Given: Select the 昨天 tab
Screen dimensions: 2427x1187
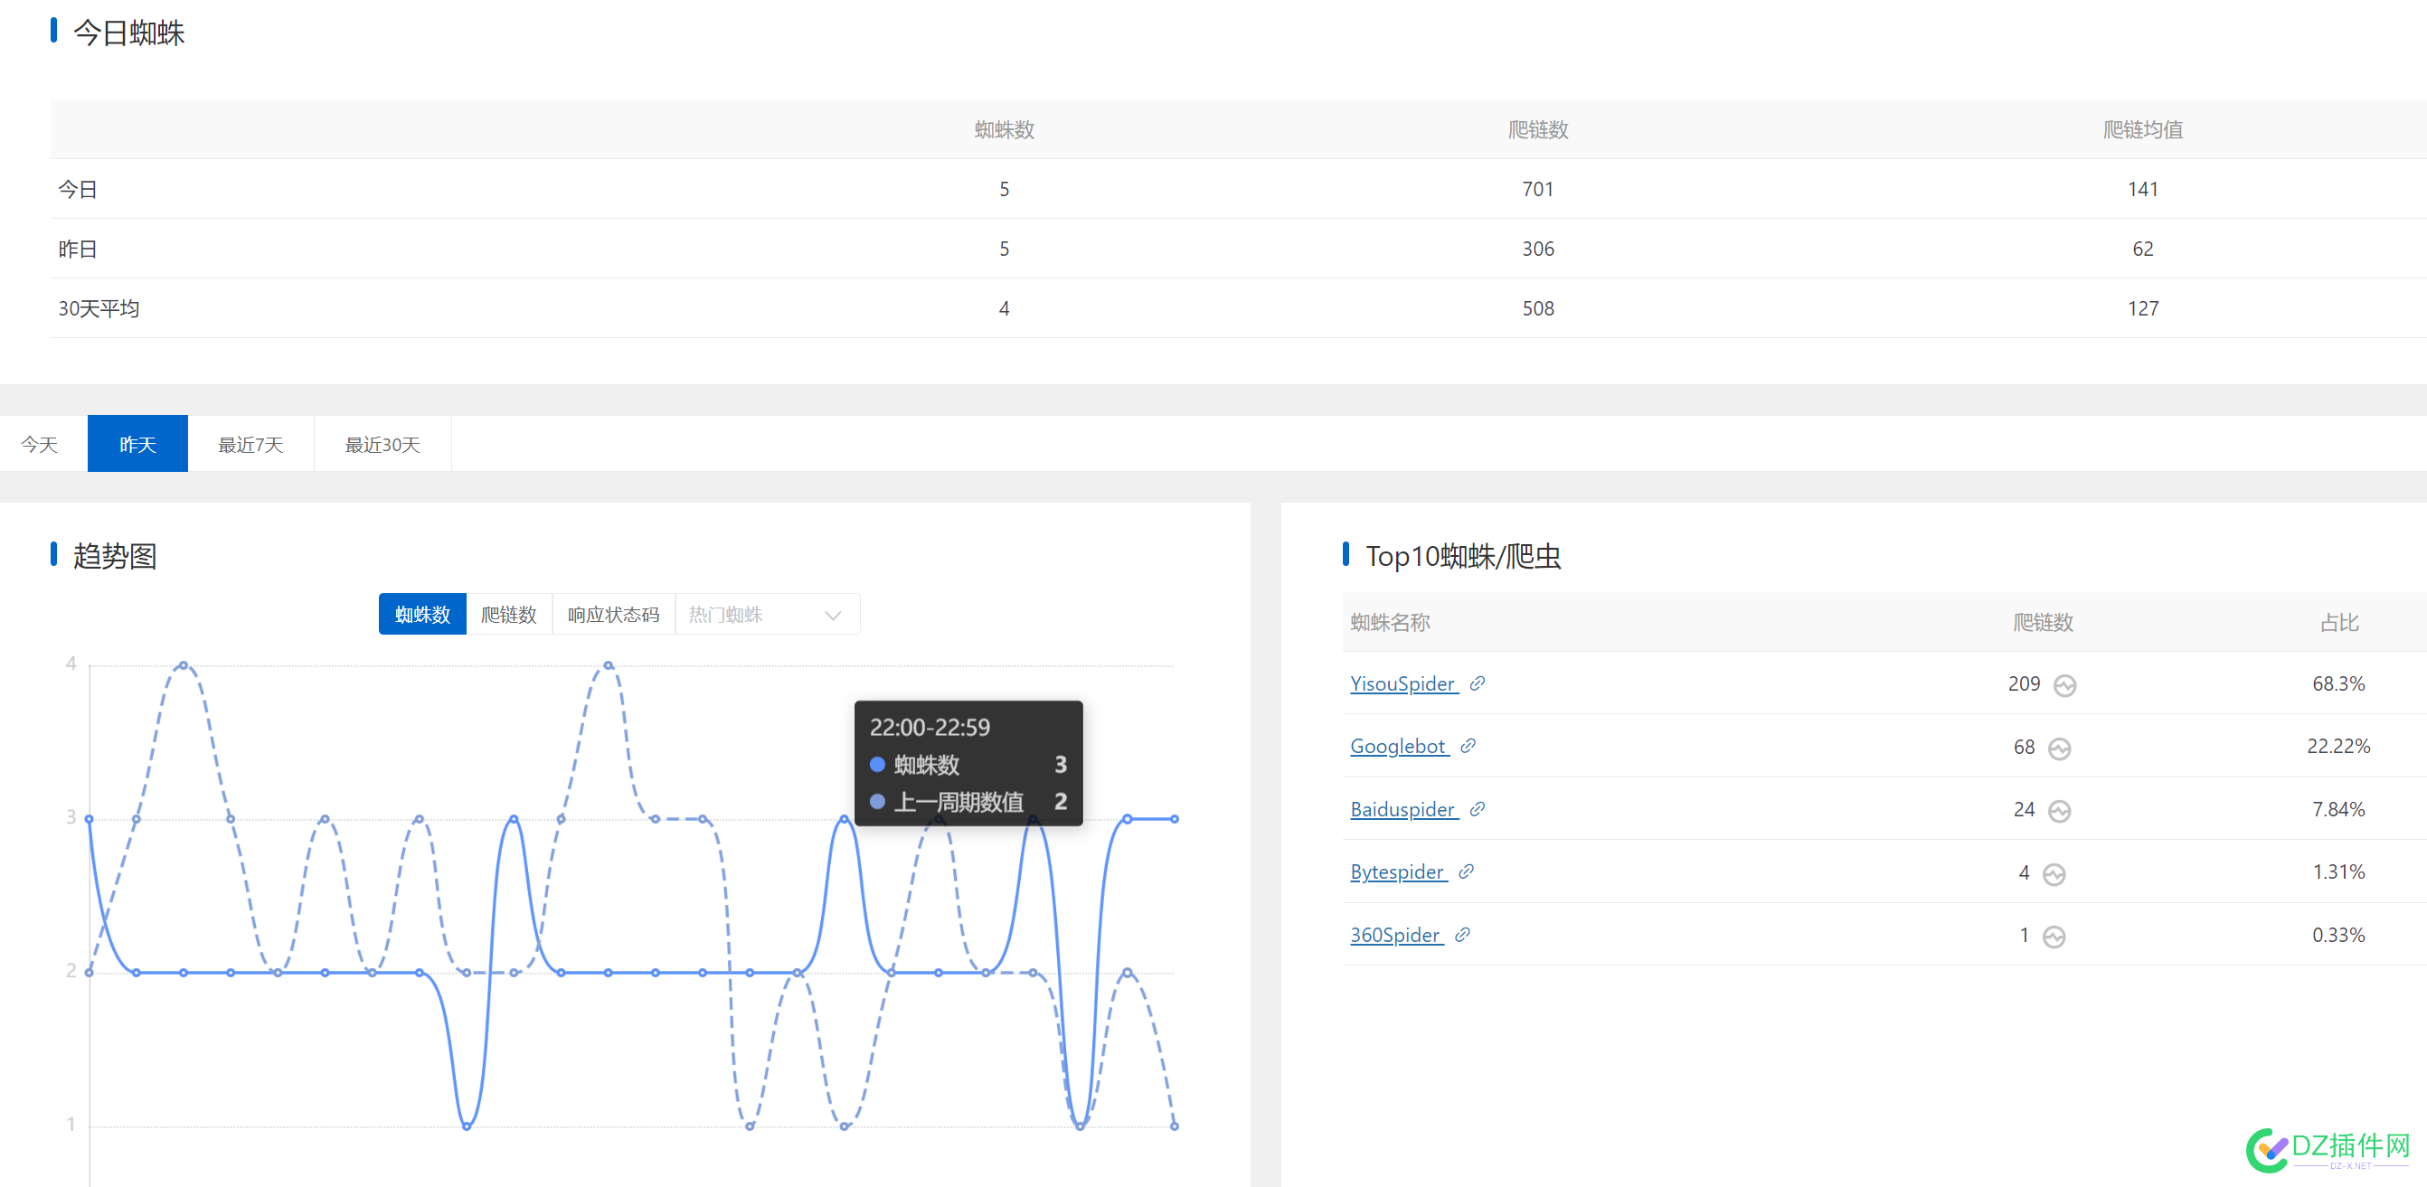Looking at the screenshot, I should [x=137, y=444].
